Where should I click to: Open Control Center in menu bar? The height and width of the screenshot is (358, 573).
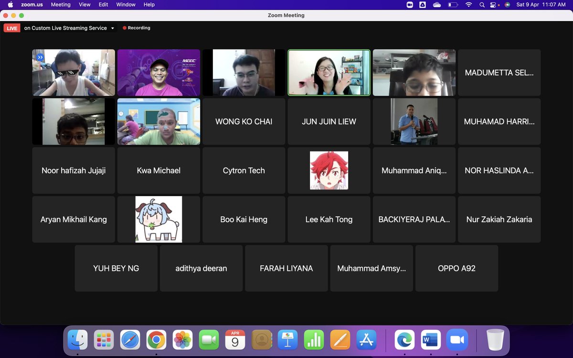494,4
